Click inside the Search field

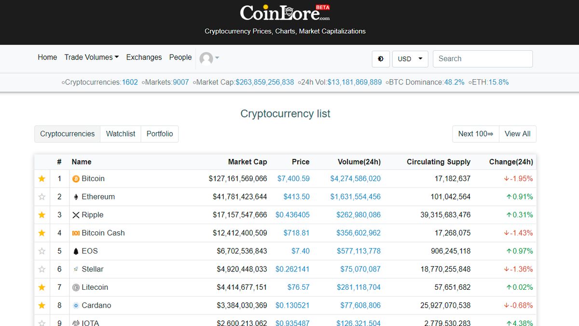tap(482, 58)
